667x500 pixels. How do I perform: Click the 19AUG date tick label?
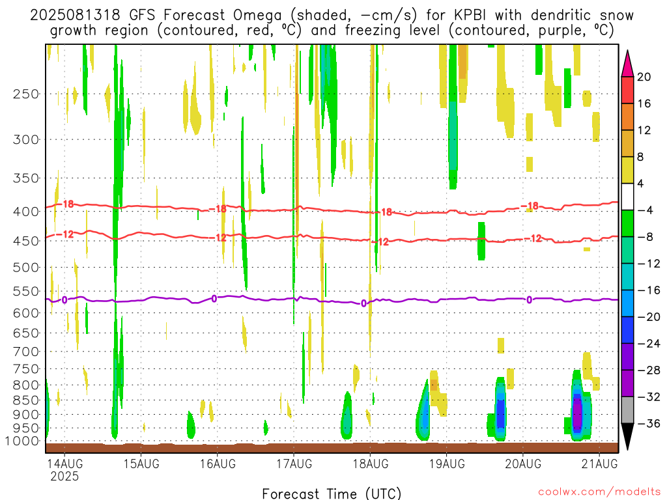[447, 464]
